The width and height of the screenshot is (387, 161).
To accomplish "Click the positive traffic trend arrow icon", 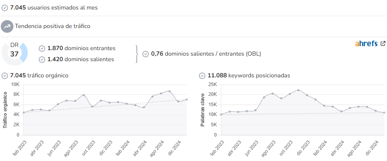I will pyautogui.click(x=7, y=26).
